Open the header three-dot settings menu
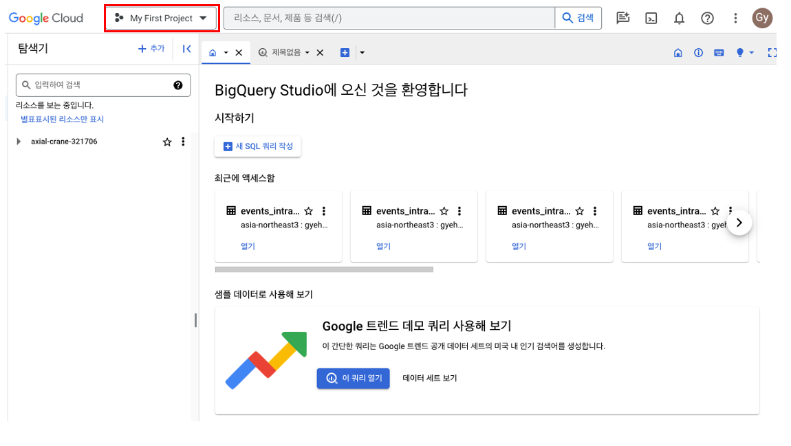Viewport: 791px width, 446px height. (x=735, y=18)
